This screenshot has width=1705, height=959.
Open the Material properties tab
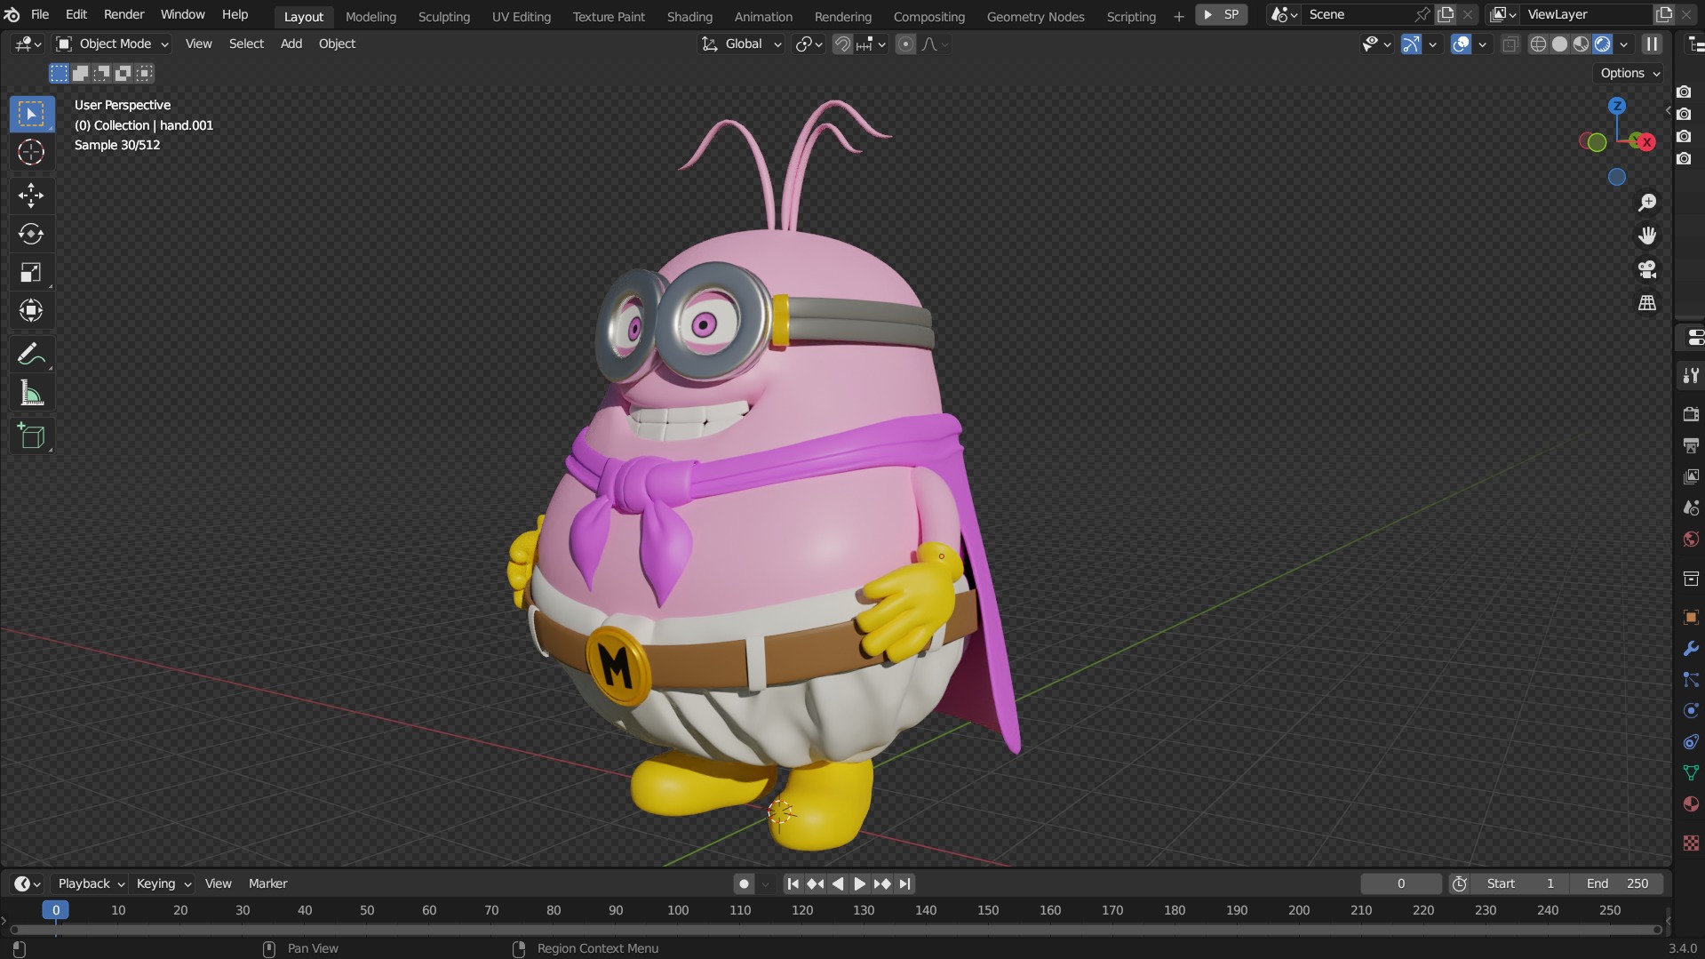coord(1691,804)
